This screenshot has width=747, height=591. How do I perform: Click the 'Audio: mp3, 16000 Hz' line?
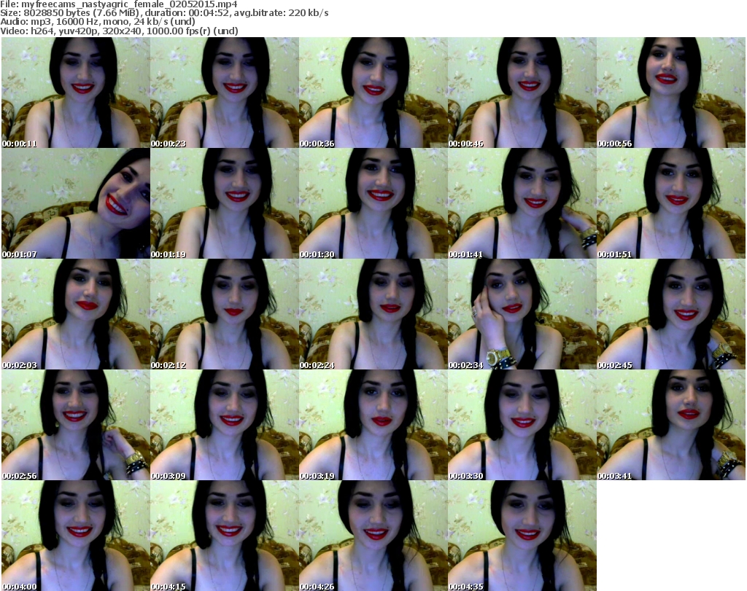point(98,21)
